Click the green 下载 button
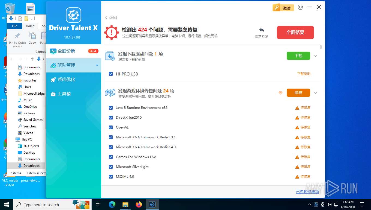371x210 pixels. click(x=298, y=56)
